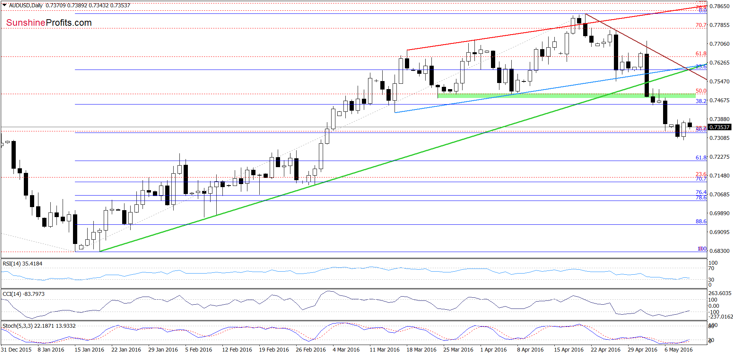733x355 pixels.
Task: Click the 0.72275 price axis label
Action: (719, 157)
